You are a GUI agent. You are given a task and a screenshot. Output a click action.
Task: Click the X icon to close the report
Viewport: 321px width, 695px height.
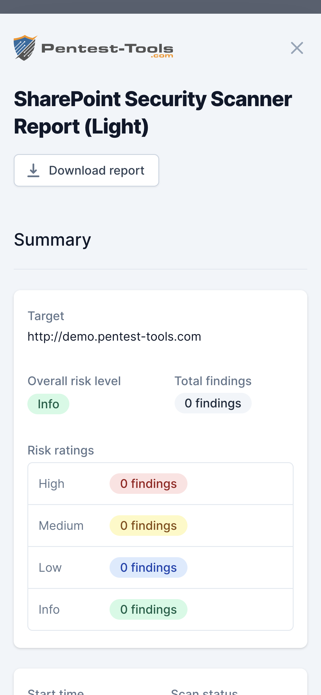coord(297,48)
